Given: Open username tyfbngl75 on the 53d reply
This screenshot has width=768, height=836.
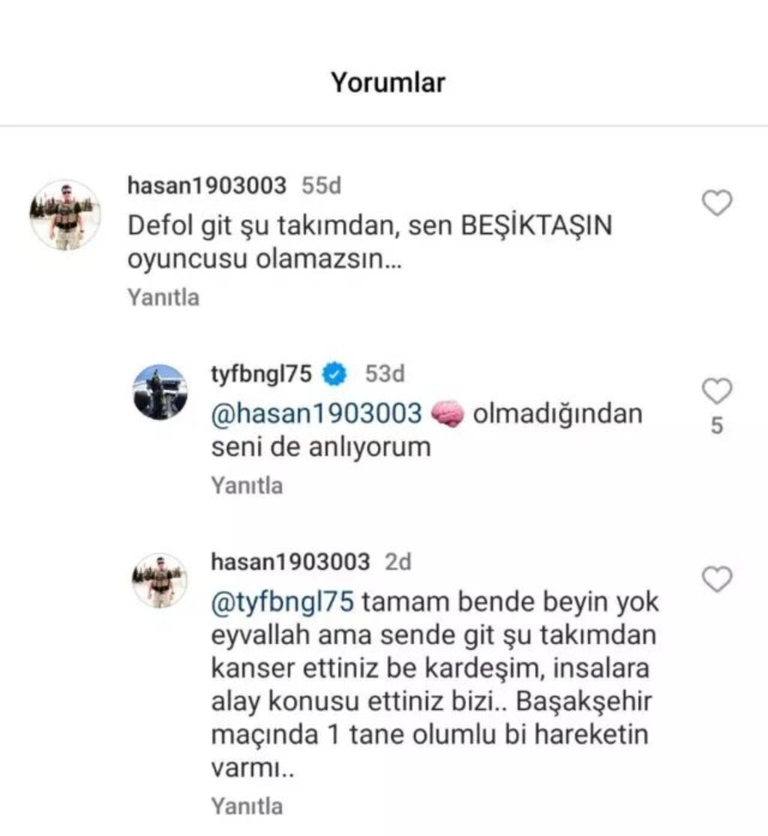Looking at the screenshot, I should pos(261,373).
